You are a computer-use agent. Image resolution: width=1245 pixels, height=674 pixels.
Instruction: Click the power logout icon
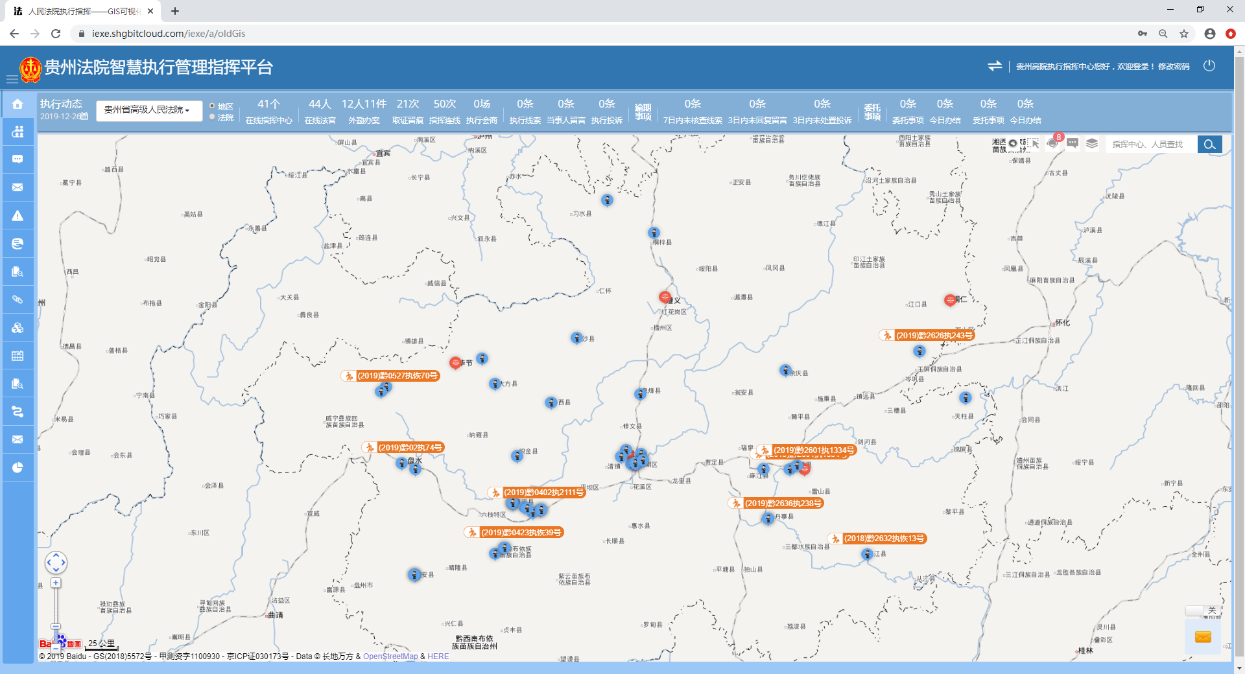[x=1209, y=66]
